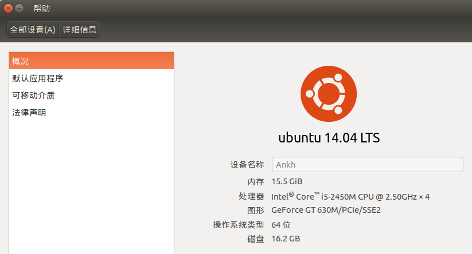Select 概况 in the sidebar
Screen dimensions: 472x254
92,61
